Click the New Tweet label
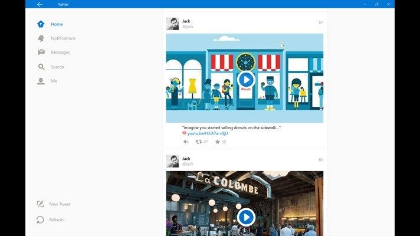The image size is (420, 236). pyautogui.click(x=60, y=204)
